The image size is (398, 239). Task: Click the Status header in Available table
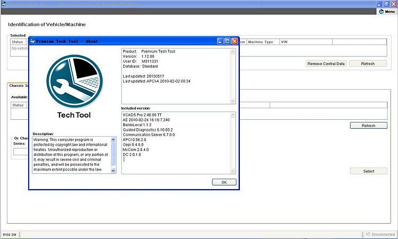tap(19, 105)
